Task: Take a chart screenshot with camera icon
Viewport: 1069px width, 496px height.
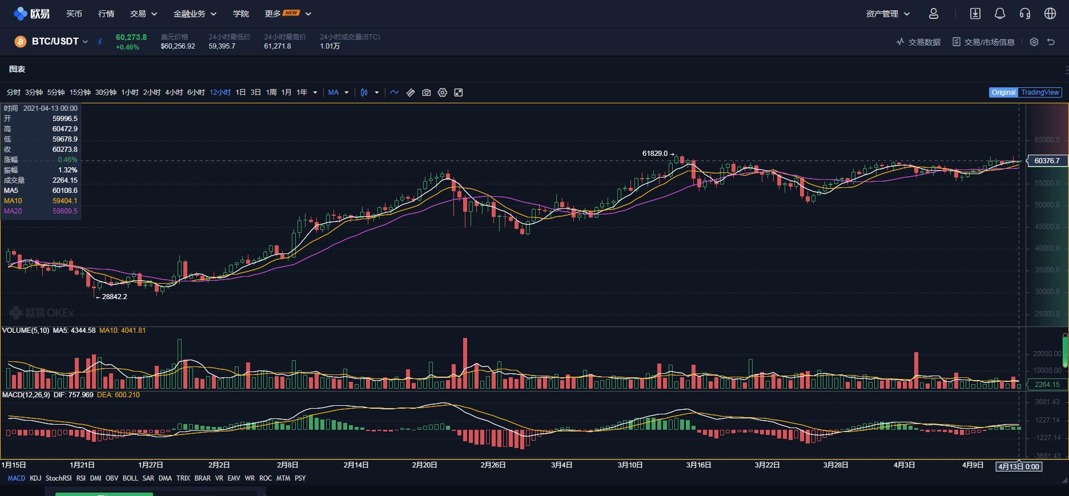Action: coord(426,92)
